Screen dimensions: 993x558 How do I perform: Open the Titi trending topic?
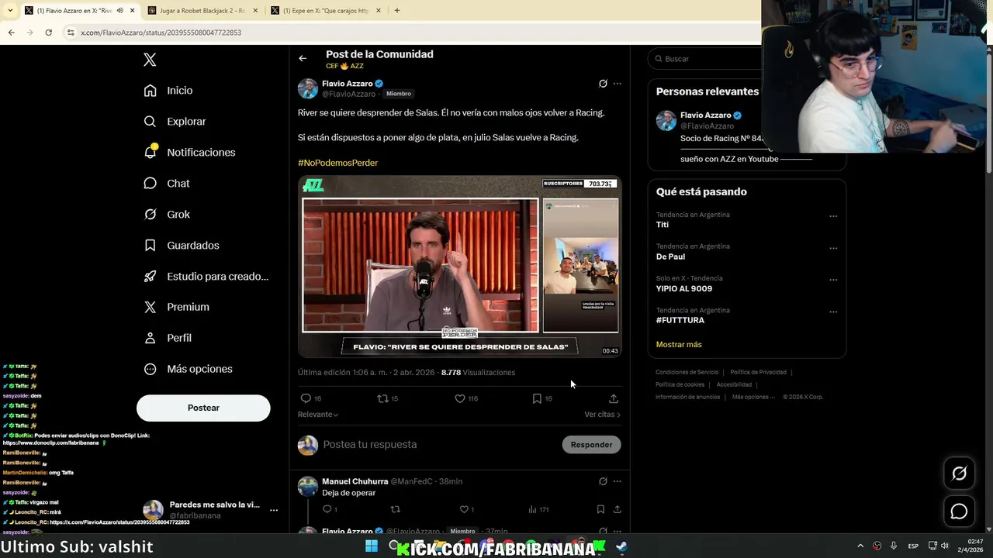click(663, 225)
